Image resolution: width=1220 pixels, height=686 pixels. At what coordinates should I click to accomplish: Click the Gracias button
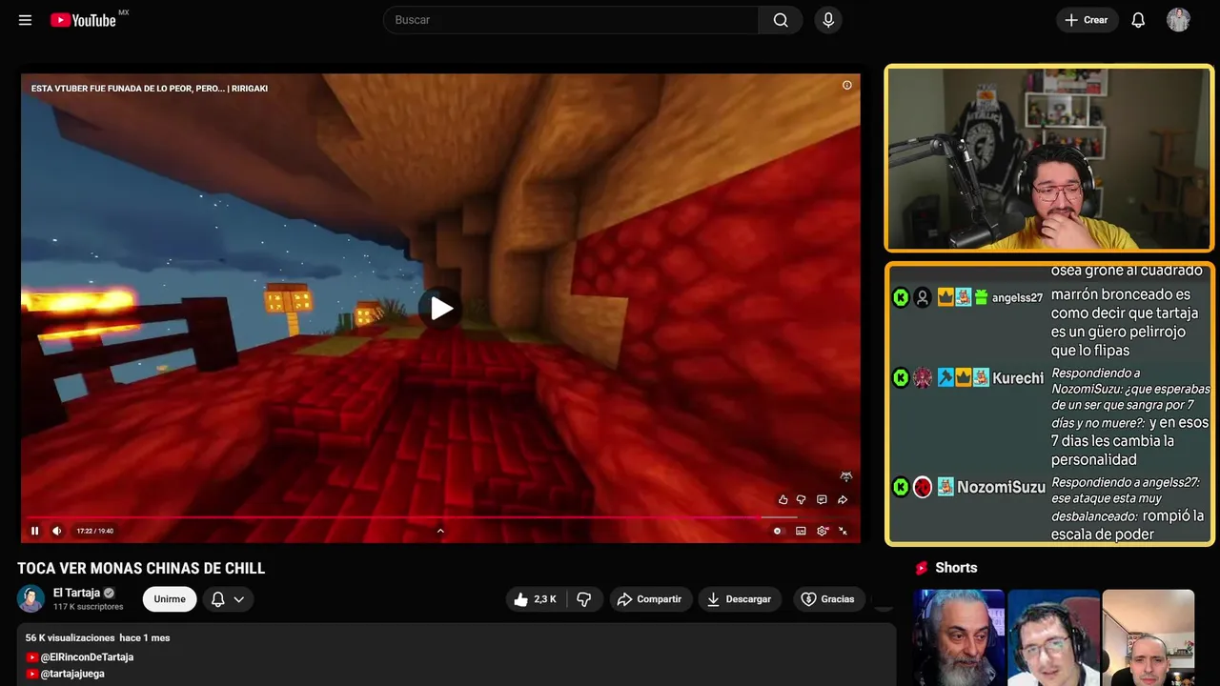pos(829,599)
